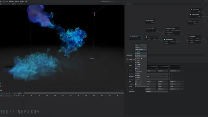This screenshot has height=117, width=208.
Task: Expand the Shape submenu in the context menu
Action: point(141,54)
